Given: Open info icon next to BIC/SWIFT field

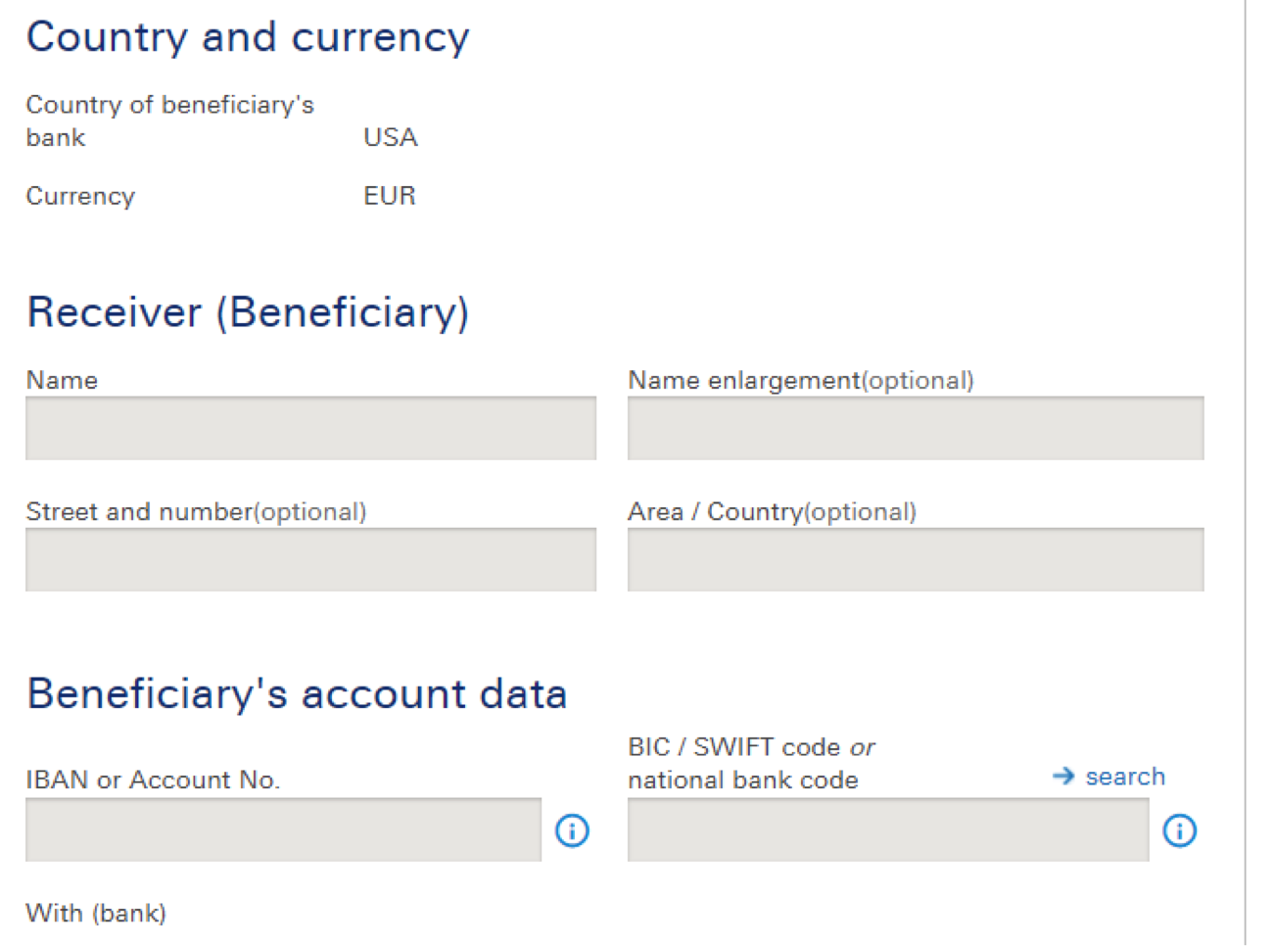Looking at the screenshot, I should (1179, 830).
